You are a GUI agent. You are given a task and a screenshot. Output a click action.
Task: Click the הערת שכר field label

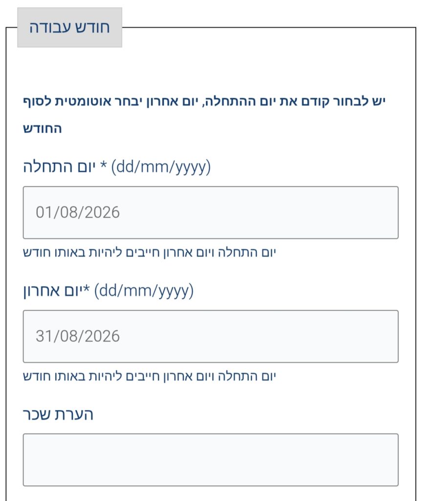tap(58, 414)
